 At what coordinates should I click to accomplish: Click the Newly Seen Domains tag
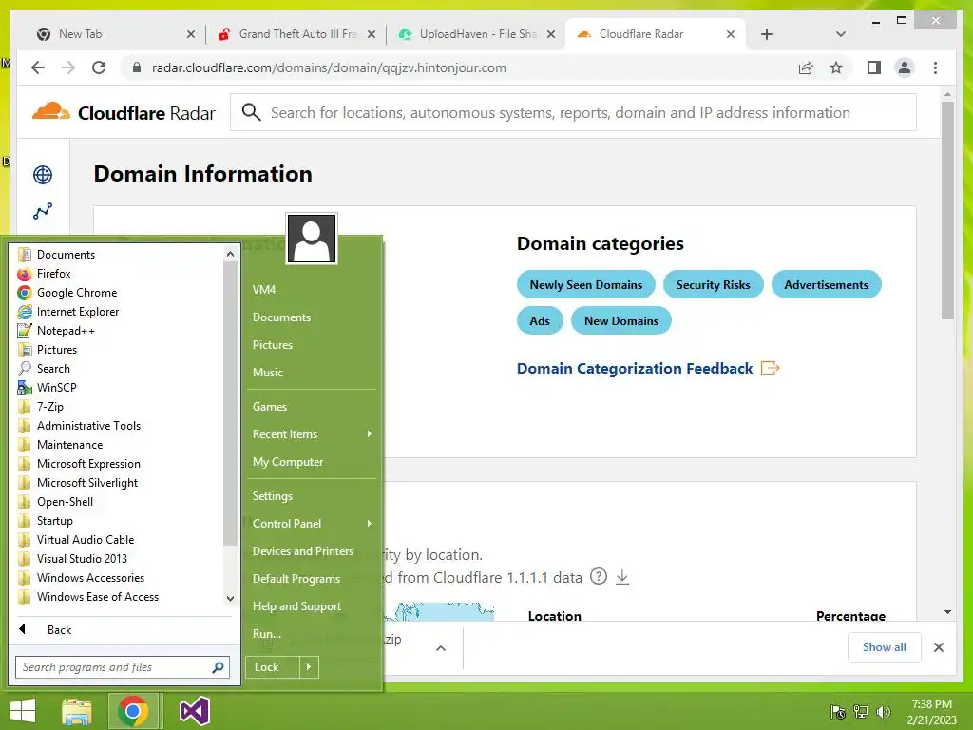point(585,285)
